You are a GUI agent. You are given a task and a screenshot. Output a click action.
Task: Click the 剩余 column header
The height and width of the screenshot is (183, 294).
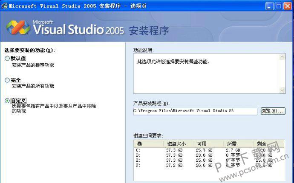[x=268, y=144]
